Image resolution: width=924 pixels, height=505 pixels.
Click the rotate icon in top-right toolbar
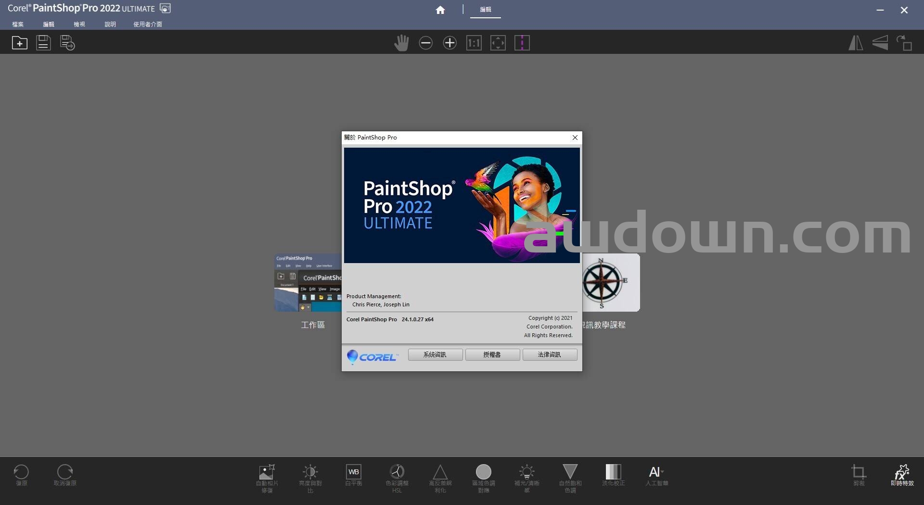(904, 43)
